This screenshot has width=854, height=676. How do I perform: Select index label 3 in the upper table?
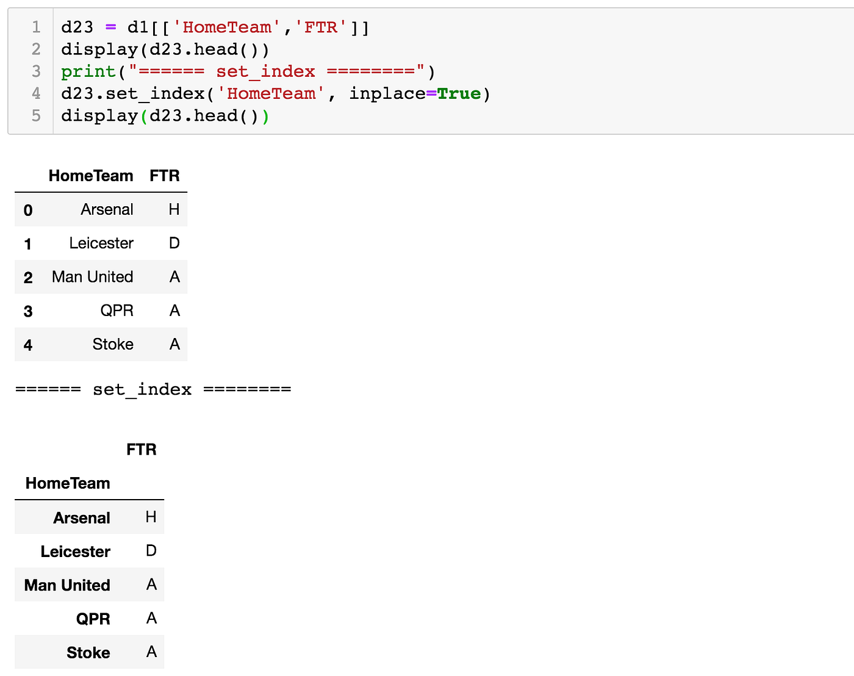(x=28, y=311)
